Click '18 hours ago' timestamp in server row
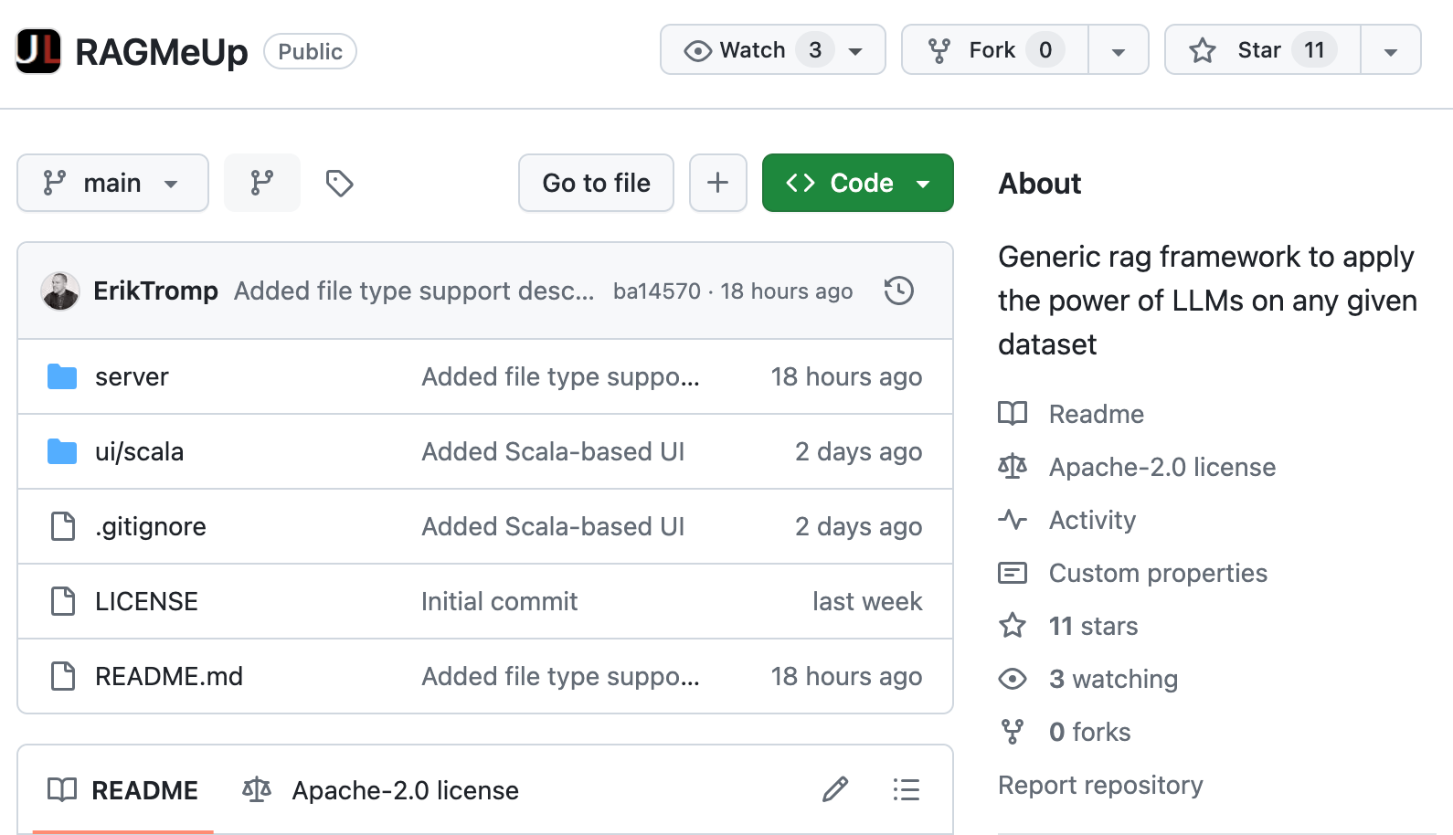Image resolution: width=1453 pixels, height=835 pixels. [x=846, y=376]
